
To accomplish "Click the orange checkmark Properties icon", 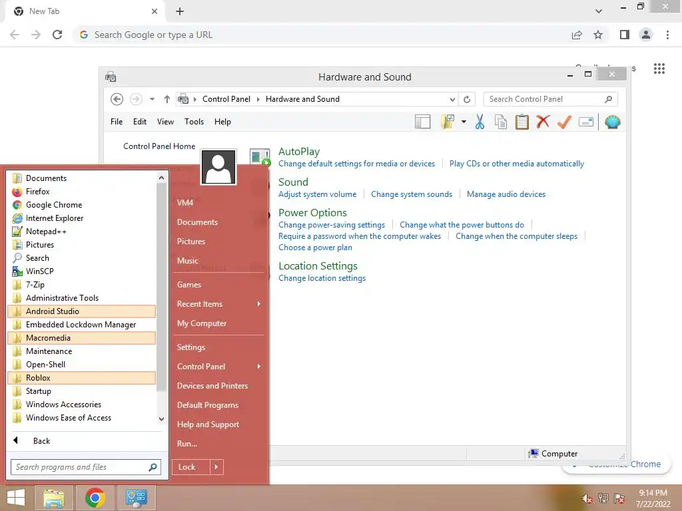I will point(564,122).
